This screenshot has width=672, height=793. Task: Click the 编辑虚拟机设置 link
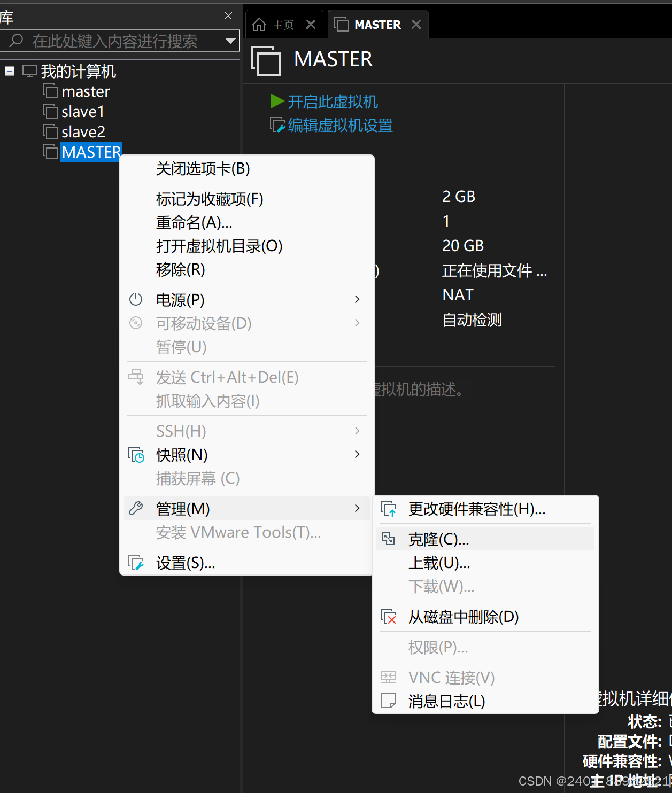point(340,126)
